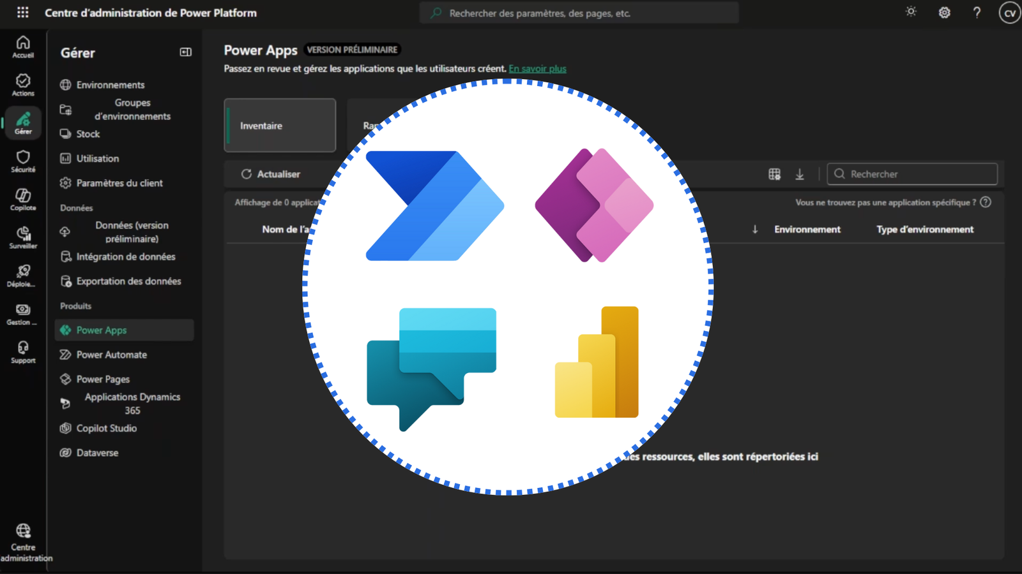Image resolution: width=1022 pixels, height=574 pixels.
Task: Open the app launcher waffle icon
Action: point(23,12)
